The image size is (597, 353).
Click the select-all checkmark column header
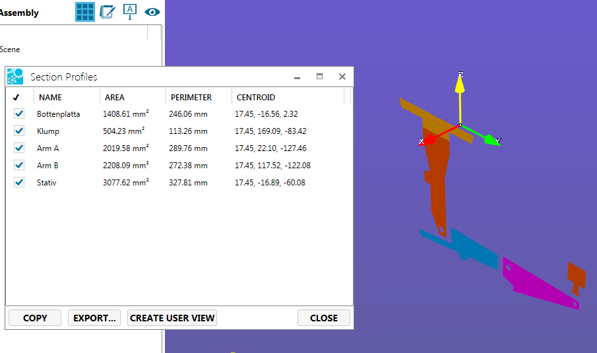pos(16,97)
